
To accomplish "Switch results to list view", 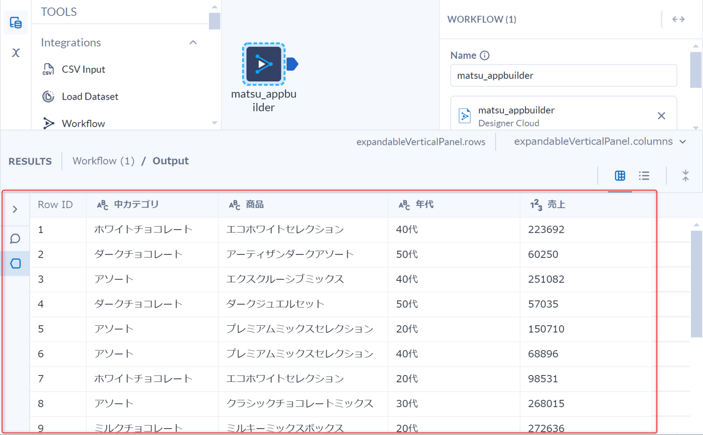I will (644, 176).
